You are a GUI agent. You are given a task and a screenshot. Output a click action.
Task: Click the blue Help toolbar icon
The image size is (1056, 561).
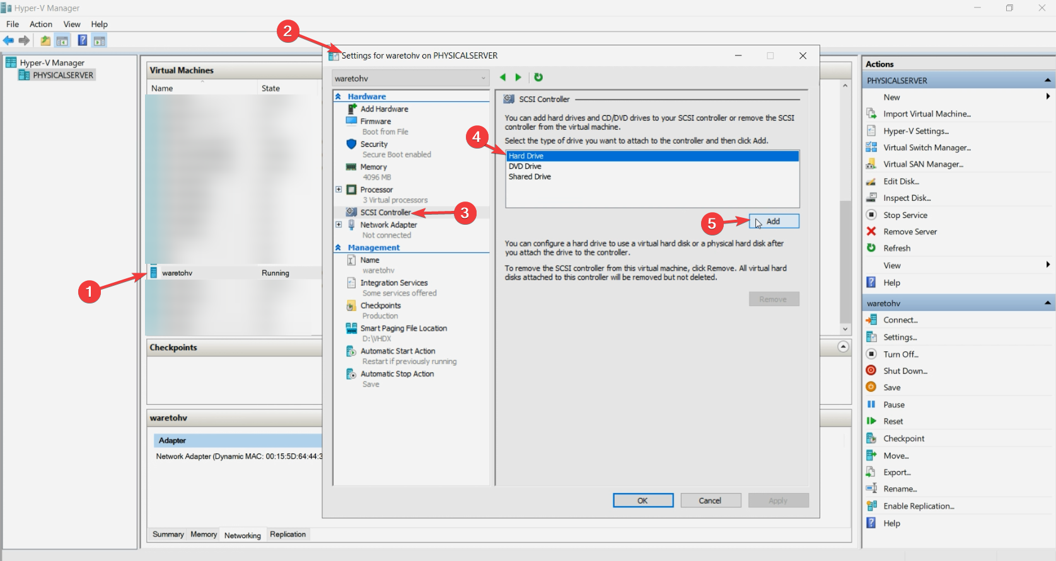click(83, 40)
